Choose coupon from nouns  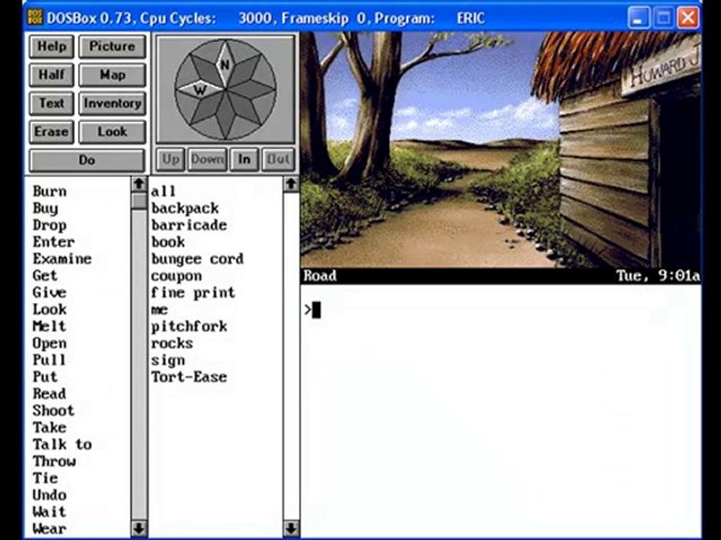[176, 275]
